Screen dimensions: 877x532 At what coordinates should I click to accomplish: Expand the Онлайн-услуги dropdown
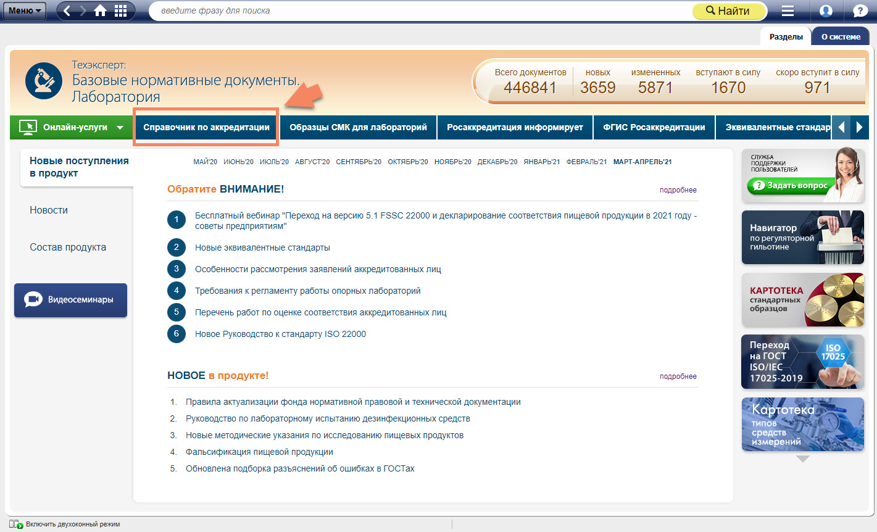[71, 127]
